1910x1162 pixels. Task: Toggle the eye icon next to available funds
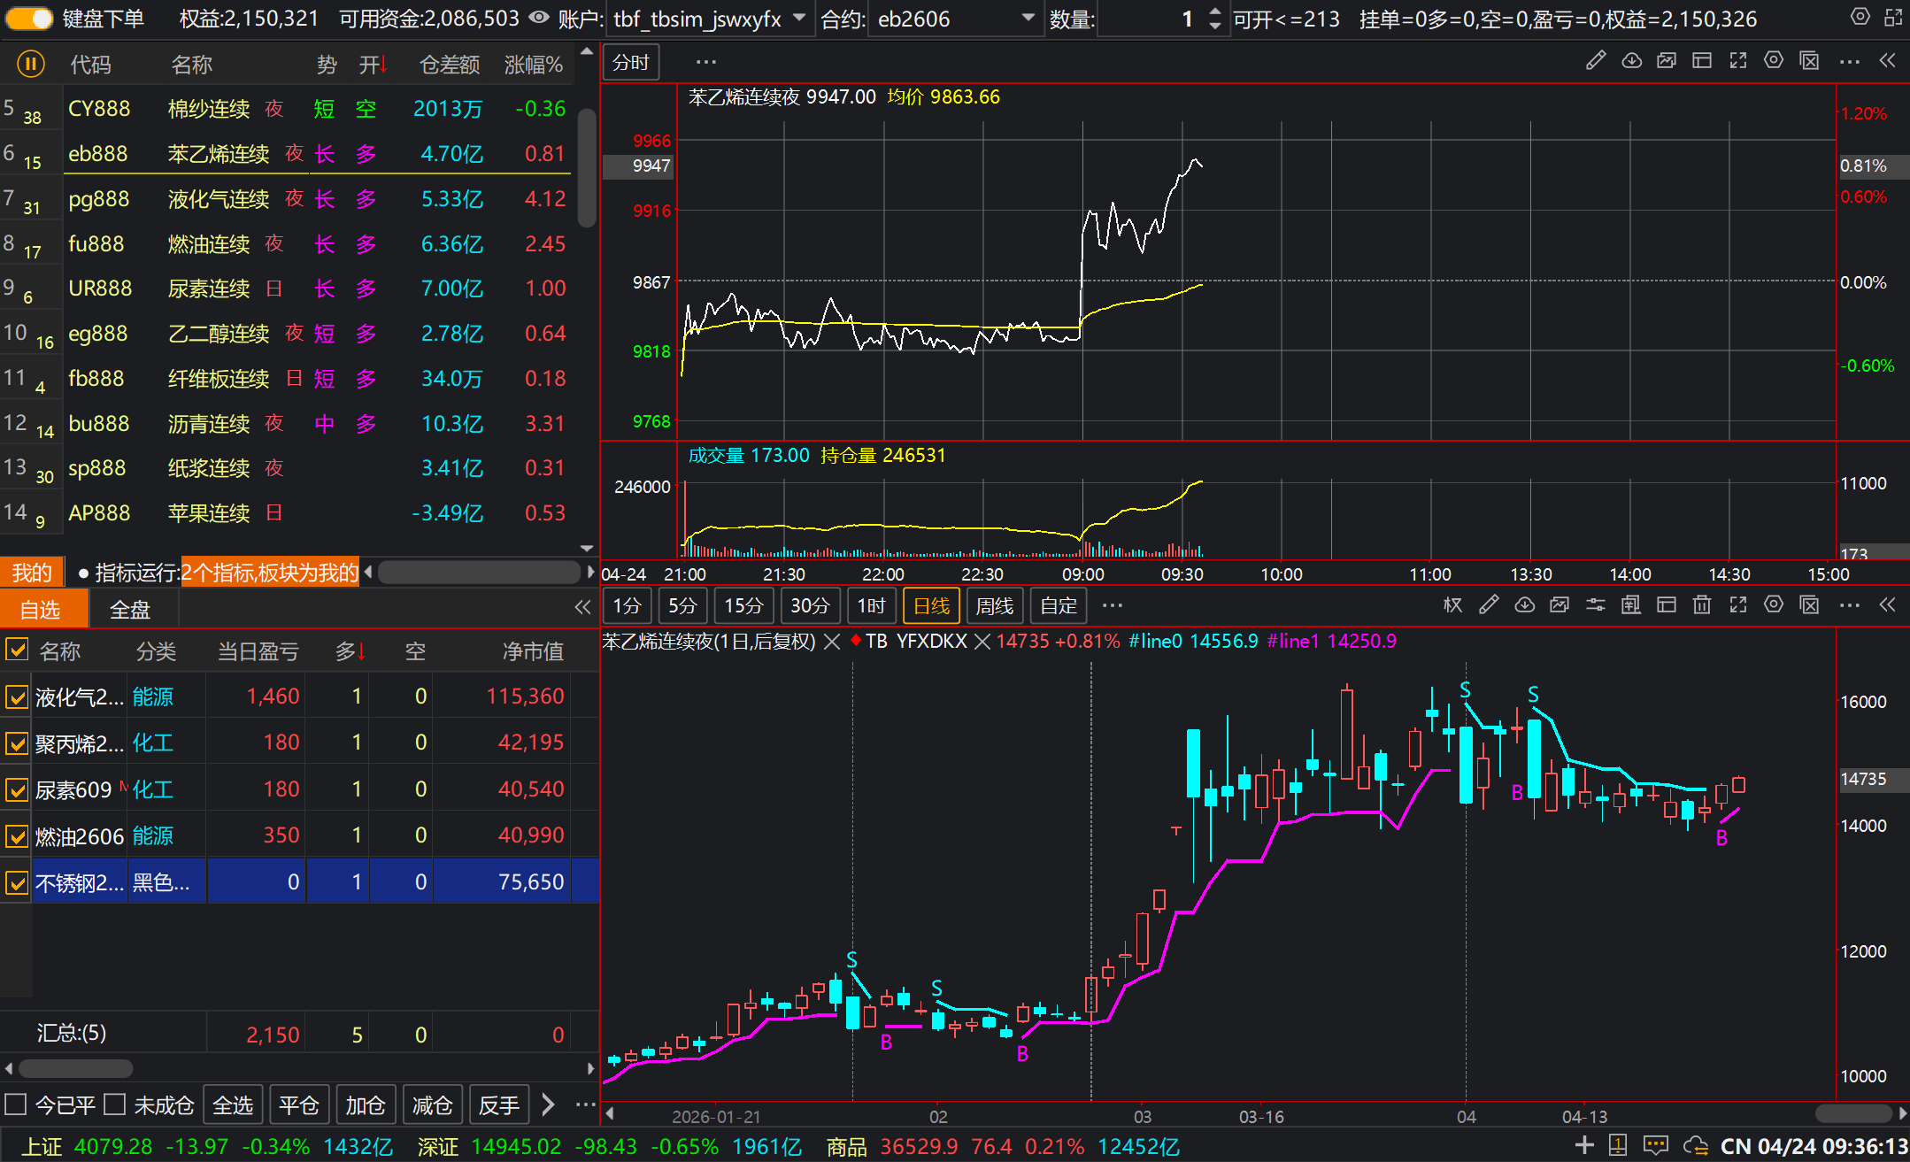tap(538, 18)
